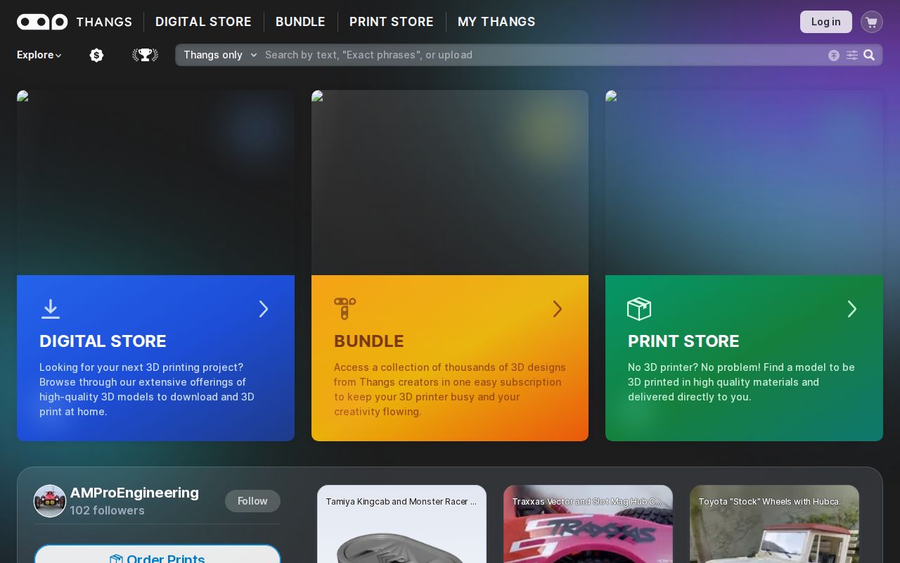
Task: Click the Thangs logo icon
Action: (42, 22)
